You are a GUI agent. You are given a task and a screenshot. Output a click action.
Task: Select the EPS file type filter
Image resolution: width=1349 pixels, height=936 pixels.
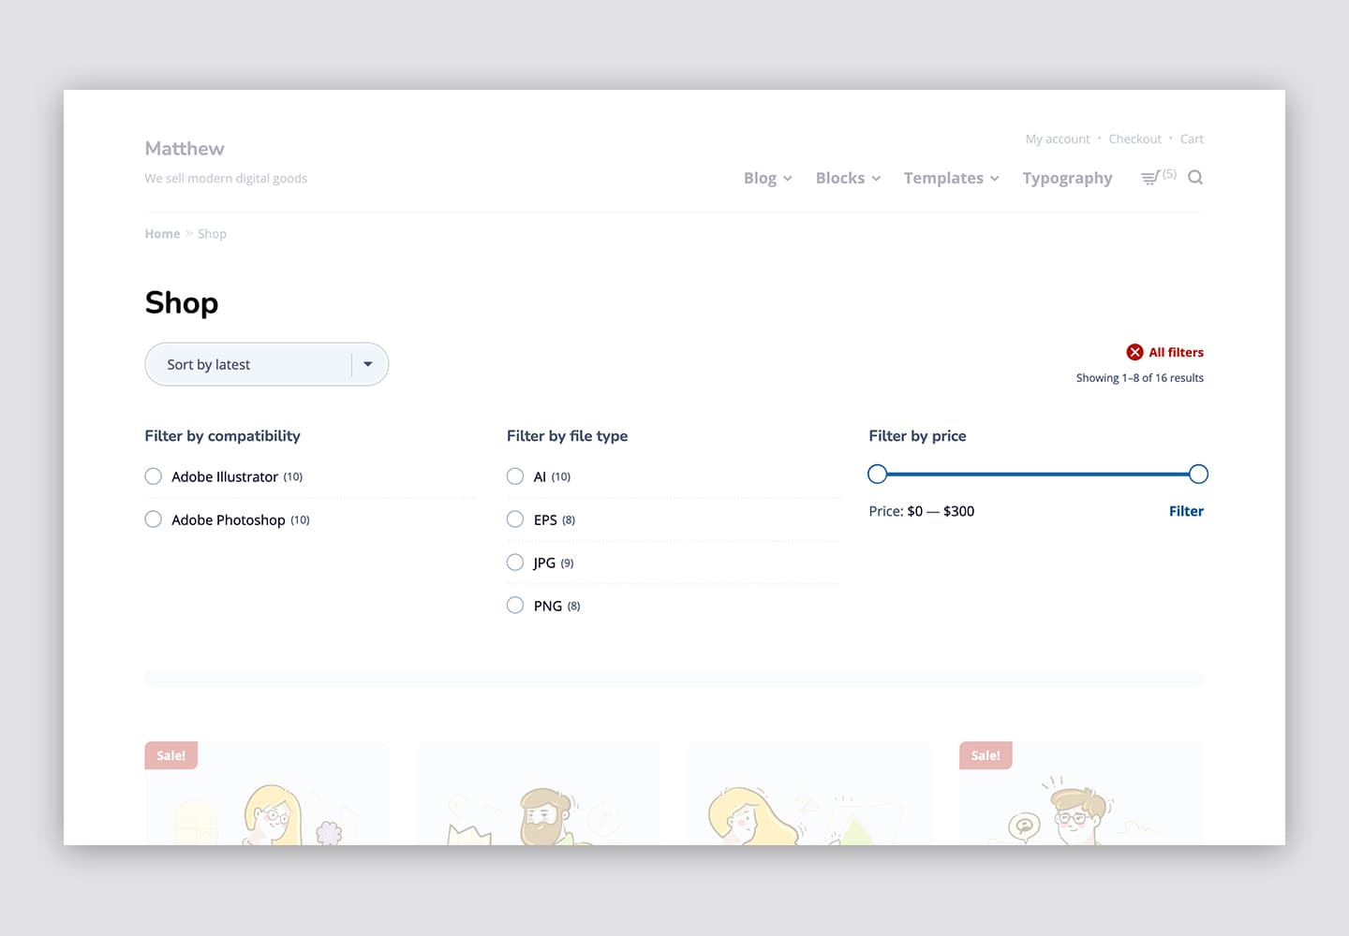[515, 519]
